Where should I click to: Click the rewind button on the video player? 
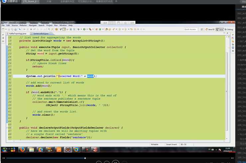3,158
